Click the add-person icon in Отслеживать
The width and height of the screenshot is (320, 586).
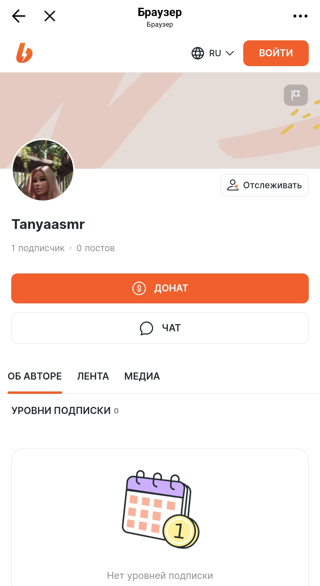tap(233, 185)
